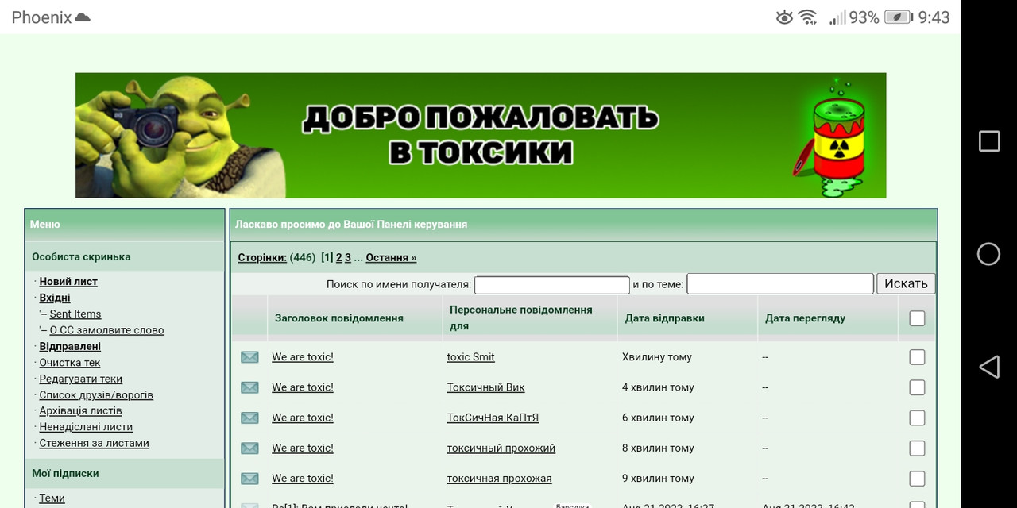This screenshot has height=508, width=1017.
Task: Open О СС замолвите слово subfolder
Action: click(107, 330)
